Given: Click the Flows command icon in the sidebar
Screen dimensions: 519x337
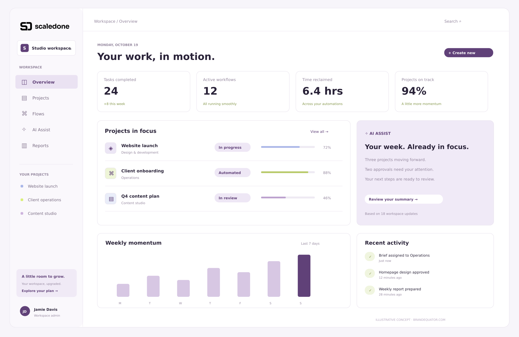Looking at the screenshot, I should (24, 114).
